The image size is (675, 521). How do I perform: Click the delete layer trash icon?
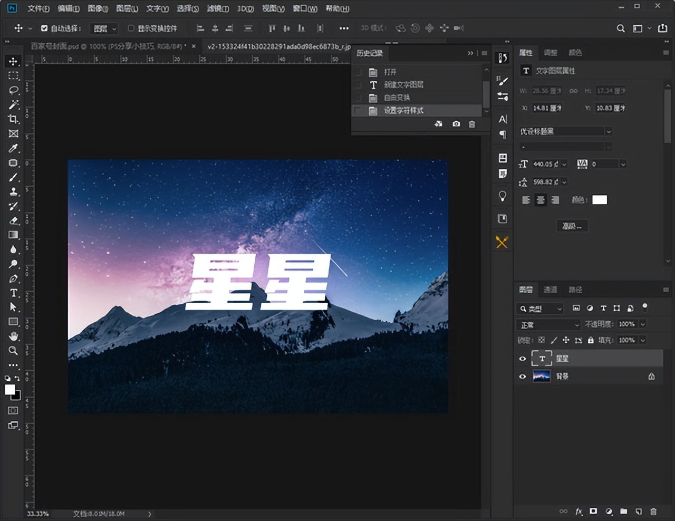[653, 511]
